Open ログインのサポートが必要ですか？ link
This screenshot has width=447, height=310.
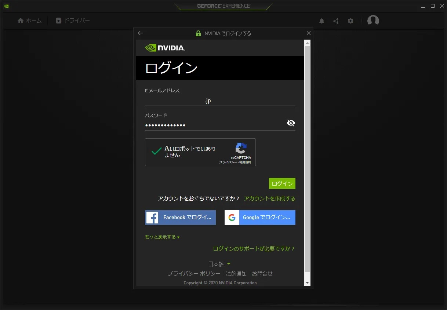click(x=254, y=249)
